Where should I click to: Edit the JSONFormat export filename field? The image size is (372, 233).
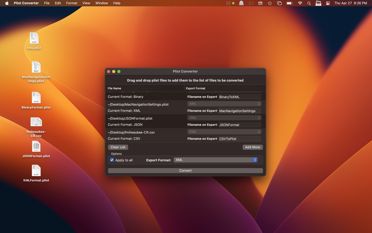240,125
